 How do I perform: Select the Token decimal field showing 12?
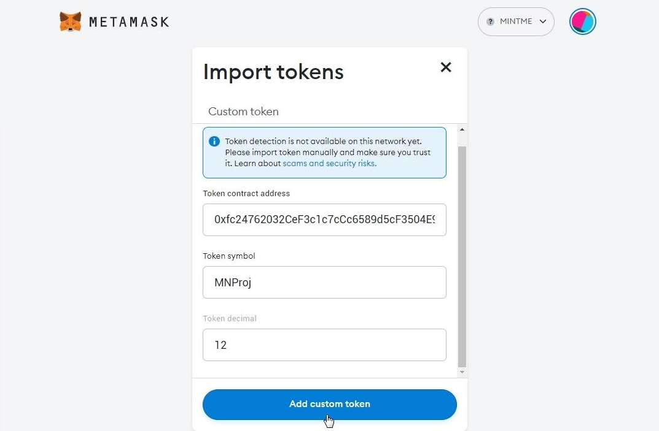(324, 345)
